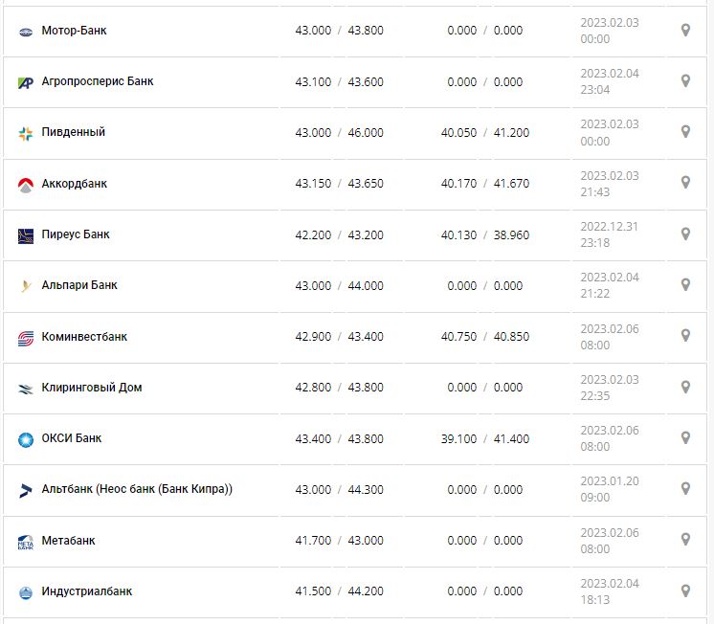Screen dimensions: 714x624
Task: Open the Альтбанк (Неос банк) link
Action: tap(137, 489)
